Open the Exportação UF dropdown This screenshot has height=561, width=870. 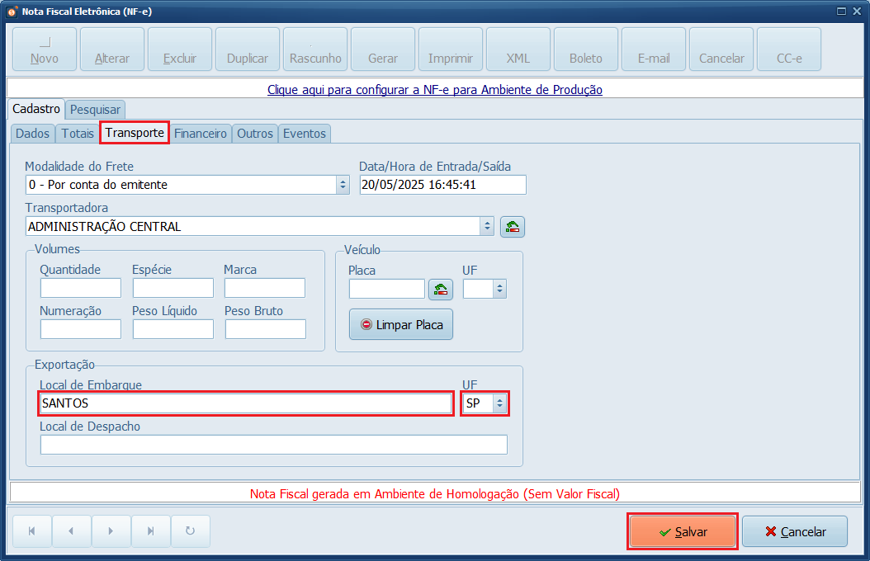coord(499,403)
